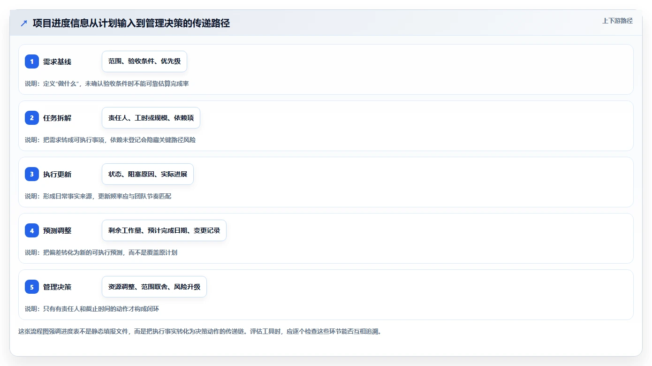Select step number badge 5
The image size is (652, 366).
click(x=32, y=287)
